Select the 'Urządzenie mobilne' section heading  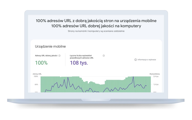pos(50,46)
